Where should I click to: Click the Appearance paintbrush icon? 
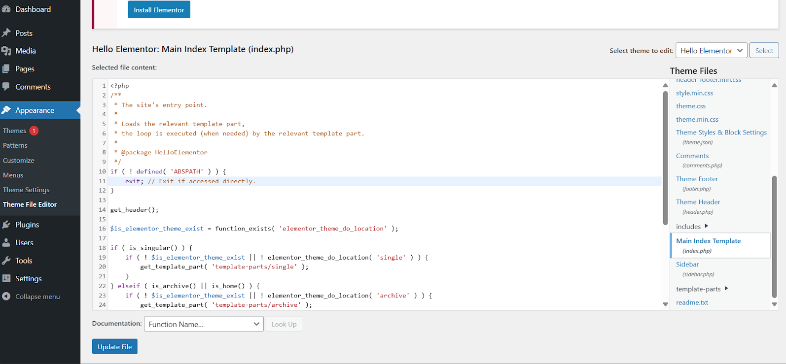pyautogui.click(x=6, y=110)
